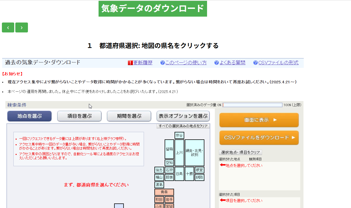
Task: Select 青森 prefecture on the map
Action: click(x=164, y=192)
